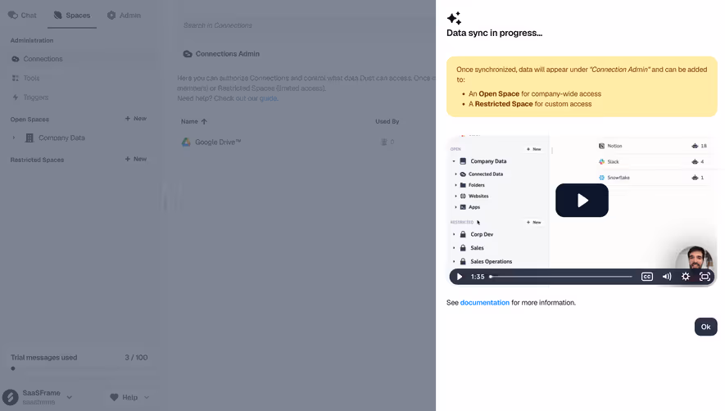
Task: Open the documentation link
Action: tap(485, 302)
